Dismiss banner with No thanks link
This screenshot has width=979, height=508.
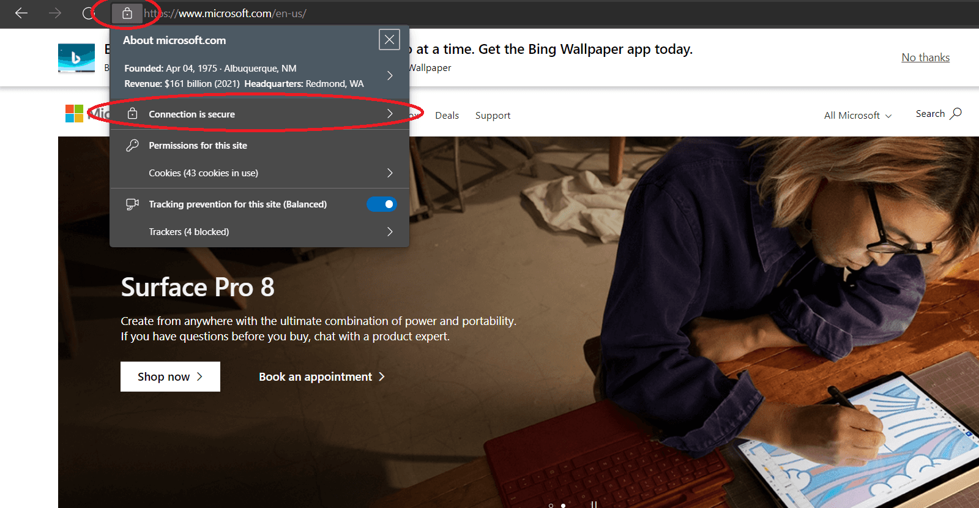coord(925,58)
